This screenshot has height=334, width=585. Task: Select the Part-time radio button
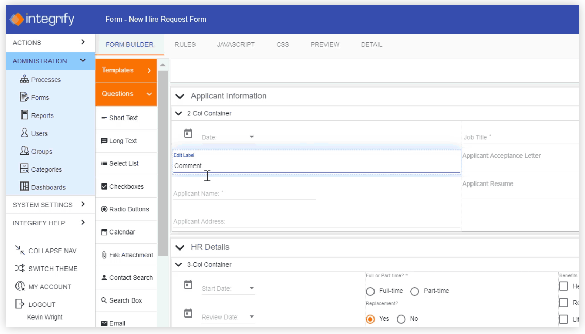[x=414, y=291]
